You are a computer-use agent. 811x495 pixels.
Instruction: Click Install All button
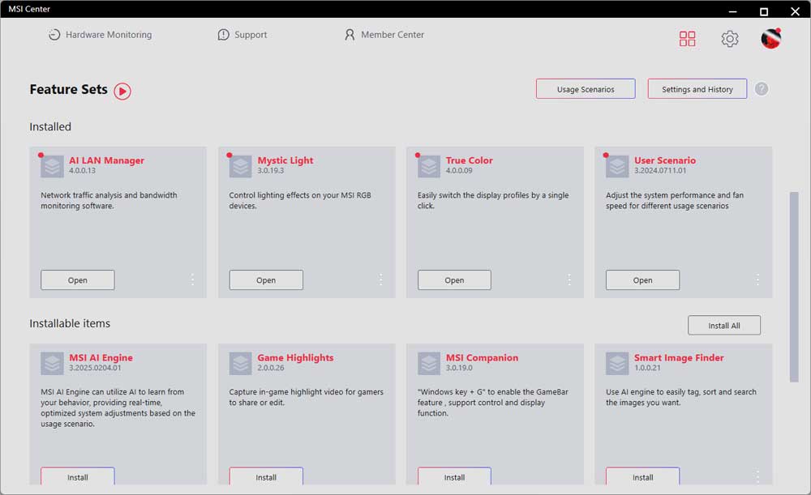(x=724, y=326)
